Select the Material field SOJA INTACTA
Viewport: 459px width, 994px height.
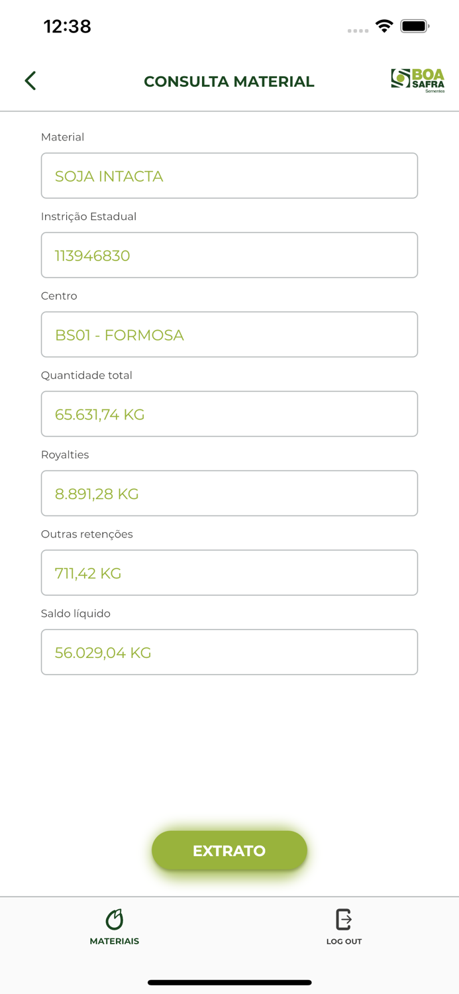tap(229, 176)
